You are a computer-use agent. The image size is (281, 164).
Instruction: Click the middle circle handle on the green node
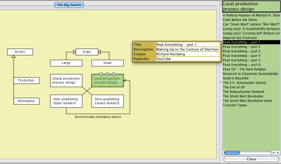pos(107,74)
